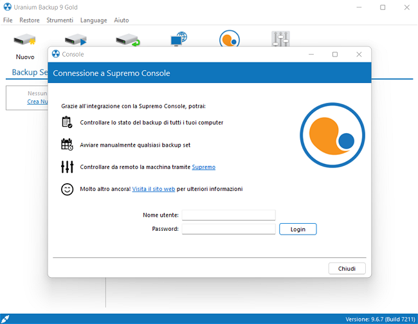Click the Login button
Image resolution: width=418 pixels, height=324 pixels.
coord(298,229)
